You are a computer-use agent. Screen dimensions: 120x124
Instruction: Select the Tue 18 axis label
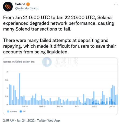coord(25,107)
